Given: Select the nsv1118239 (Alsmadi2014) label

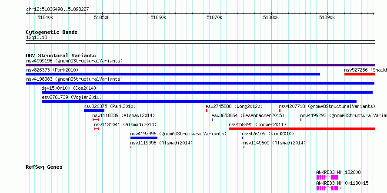Looking at the screenshot, I should tap(123, 115).
